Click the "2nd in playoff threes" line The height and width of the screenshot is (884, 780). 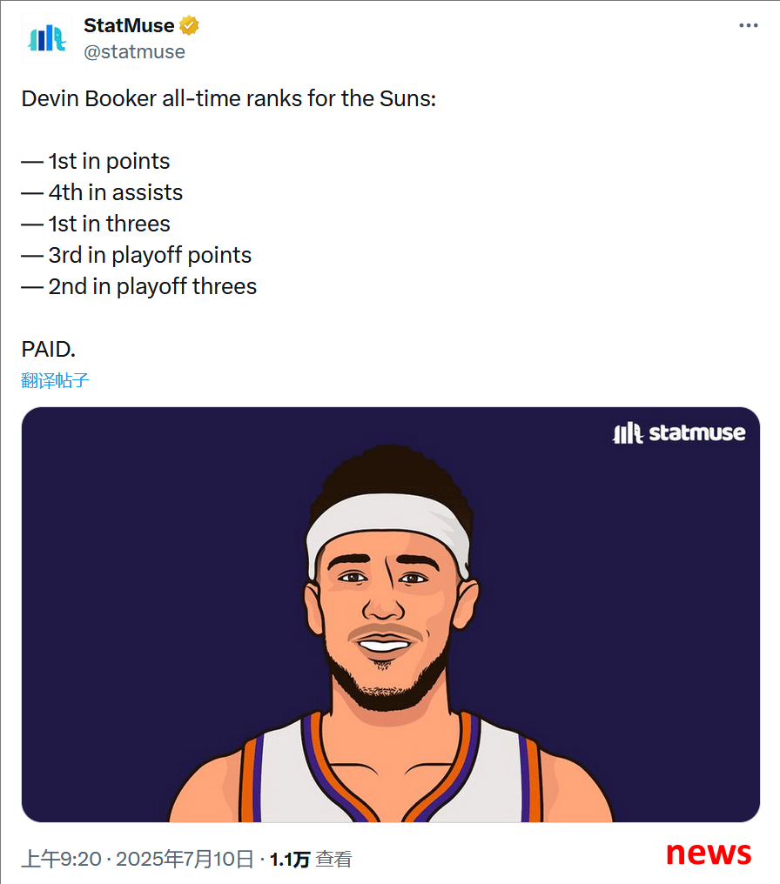click(138, 286)
